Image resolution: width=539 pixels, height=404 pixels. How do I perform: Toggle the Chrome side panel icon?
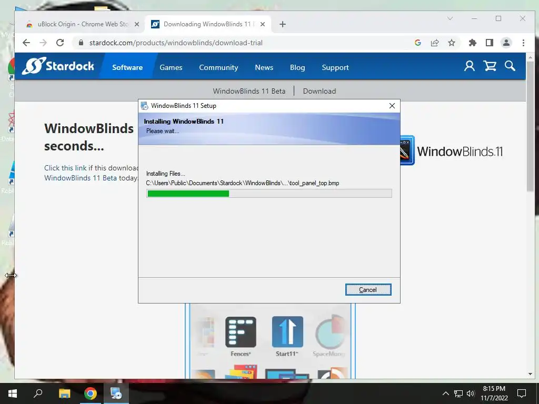tap(490, 43)
